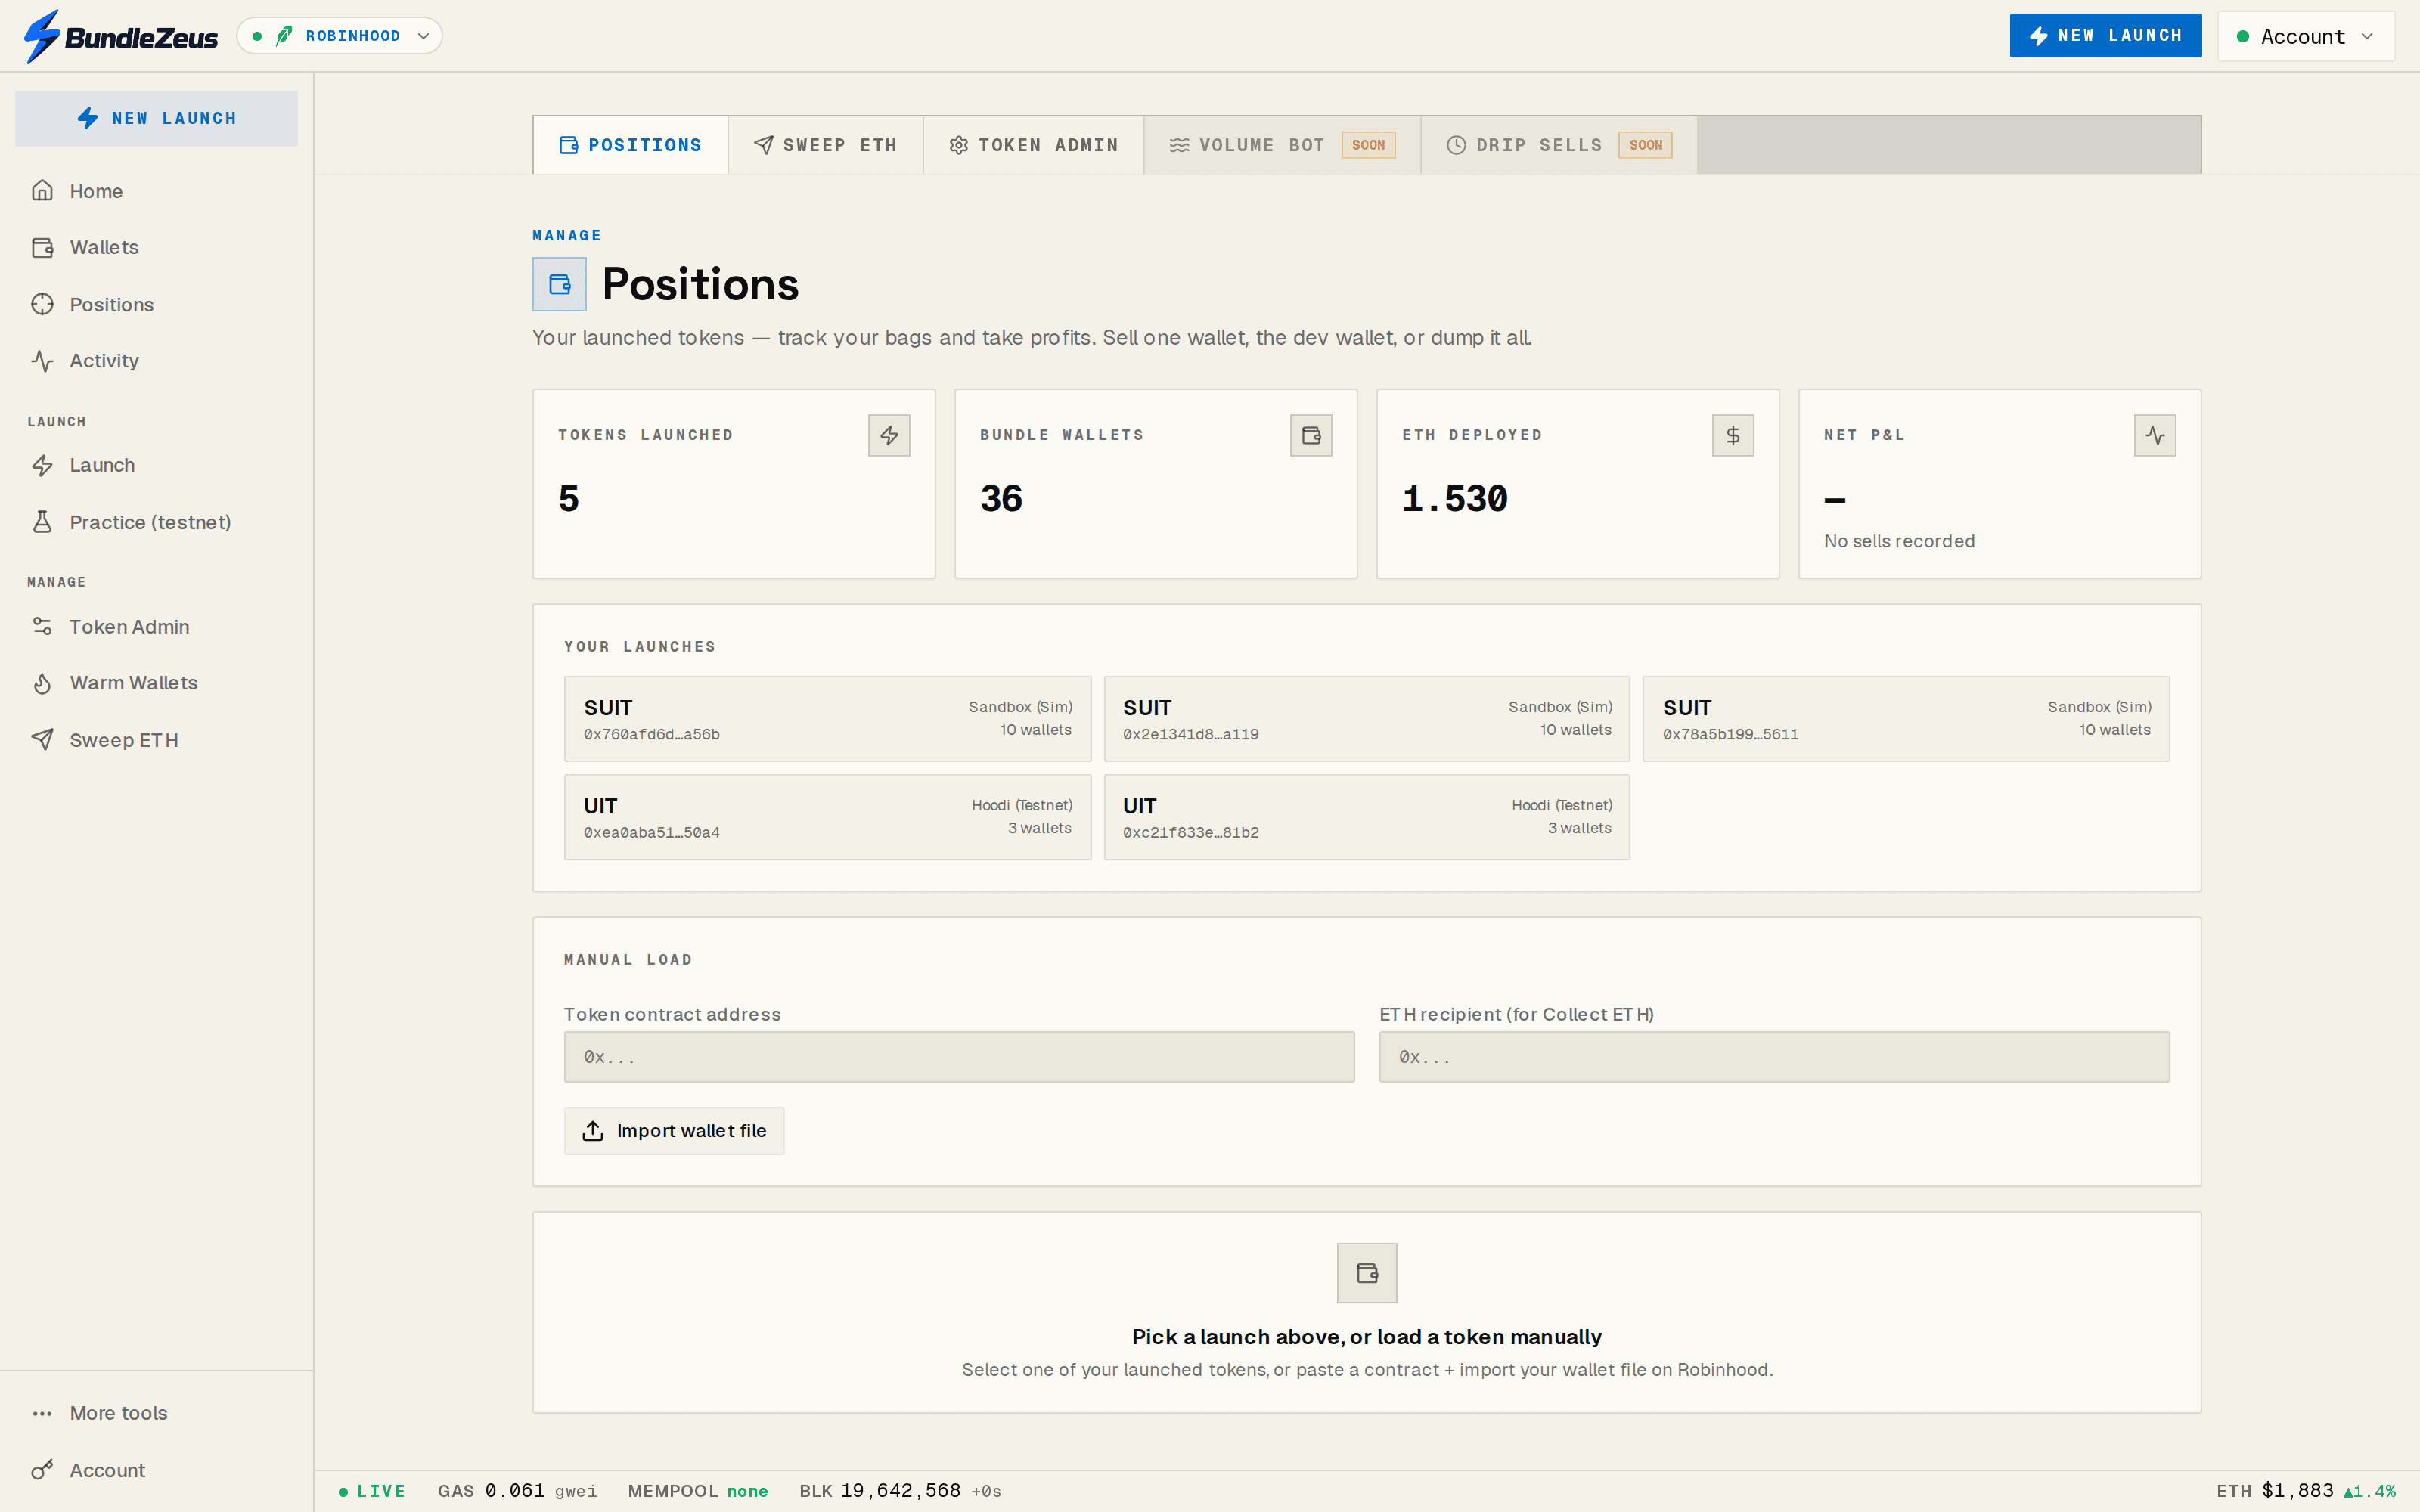Click the No sells recorded text
Viewport: 2420px width, 1512px height.
[1899, 541]
